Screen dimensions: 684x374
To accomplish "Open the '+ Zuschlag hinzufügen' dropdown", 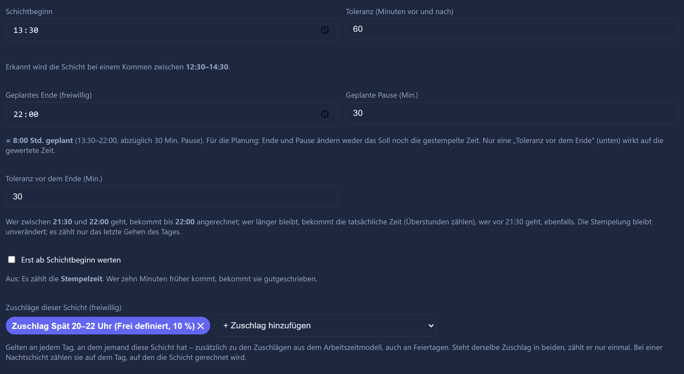I will coord(325,326).
